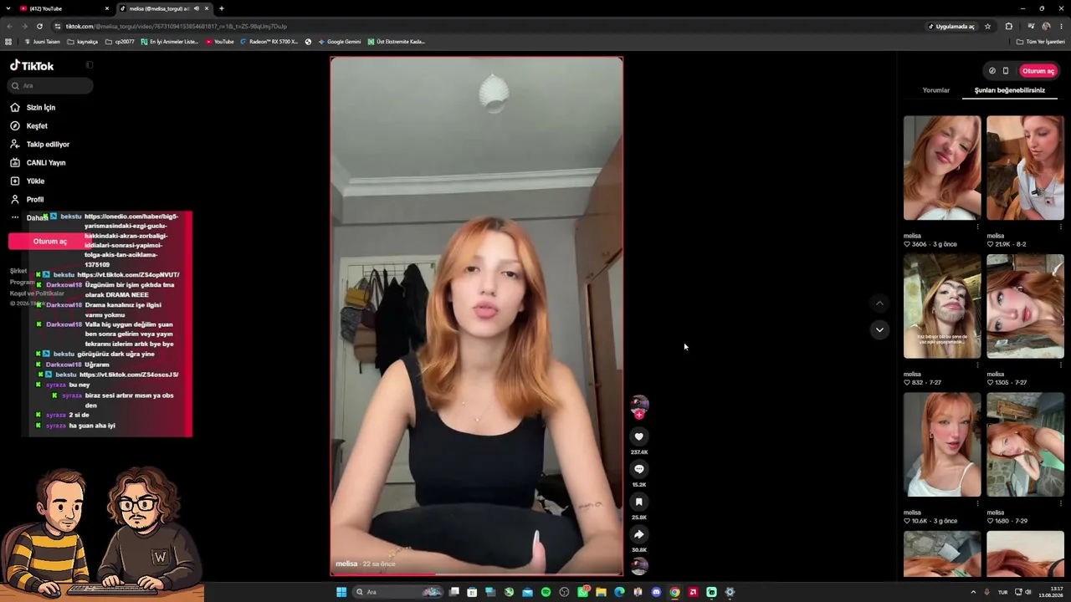Open the cp20077 bookmark folder
The width and height of the screenshot is (1071, 602).
click(120, 42)
